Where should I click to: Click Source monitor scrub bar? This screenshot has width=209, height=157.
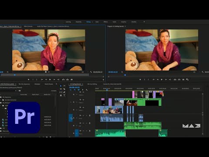pos(45,75)
